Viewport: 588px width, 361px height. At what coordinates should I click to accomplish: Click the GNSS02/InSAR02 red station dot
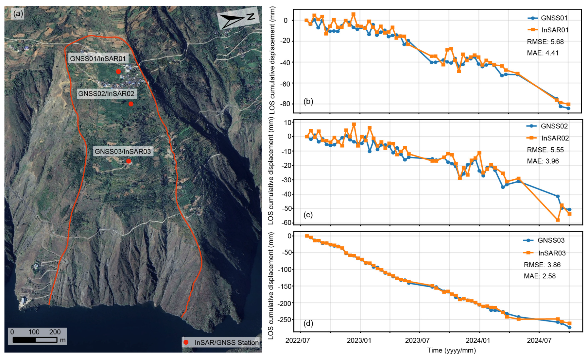(x=131, y=104)
